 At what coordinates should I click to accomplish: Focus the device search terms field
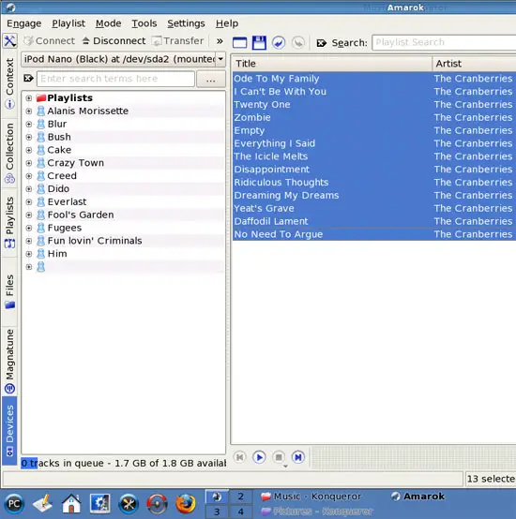coord(115,79)
